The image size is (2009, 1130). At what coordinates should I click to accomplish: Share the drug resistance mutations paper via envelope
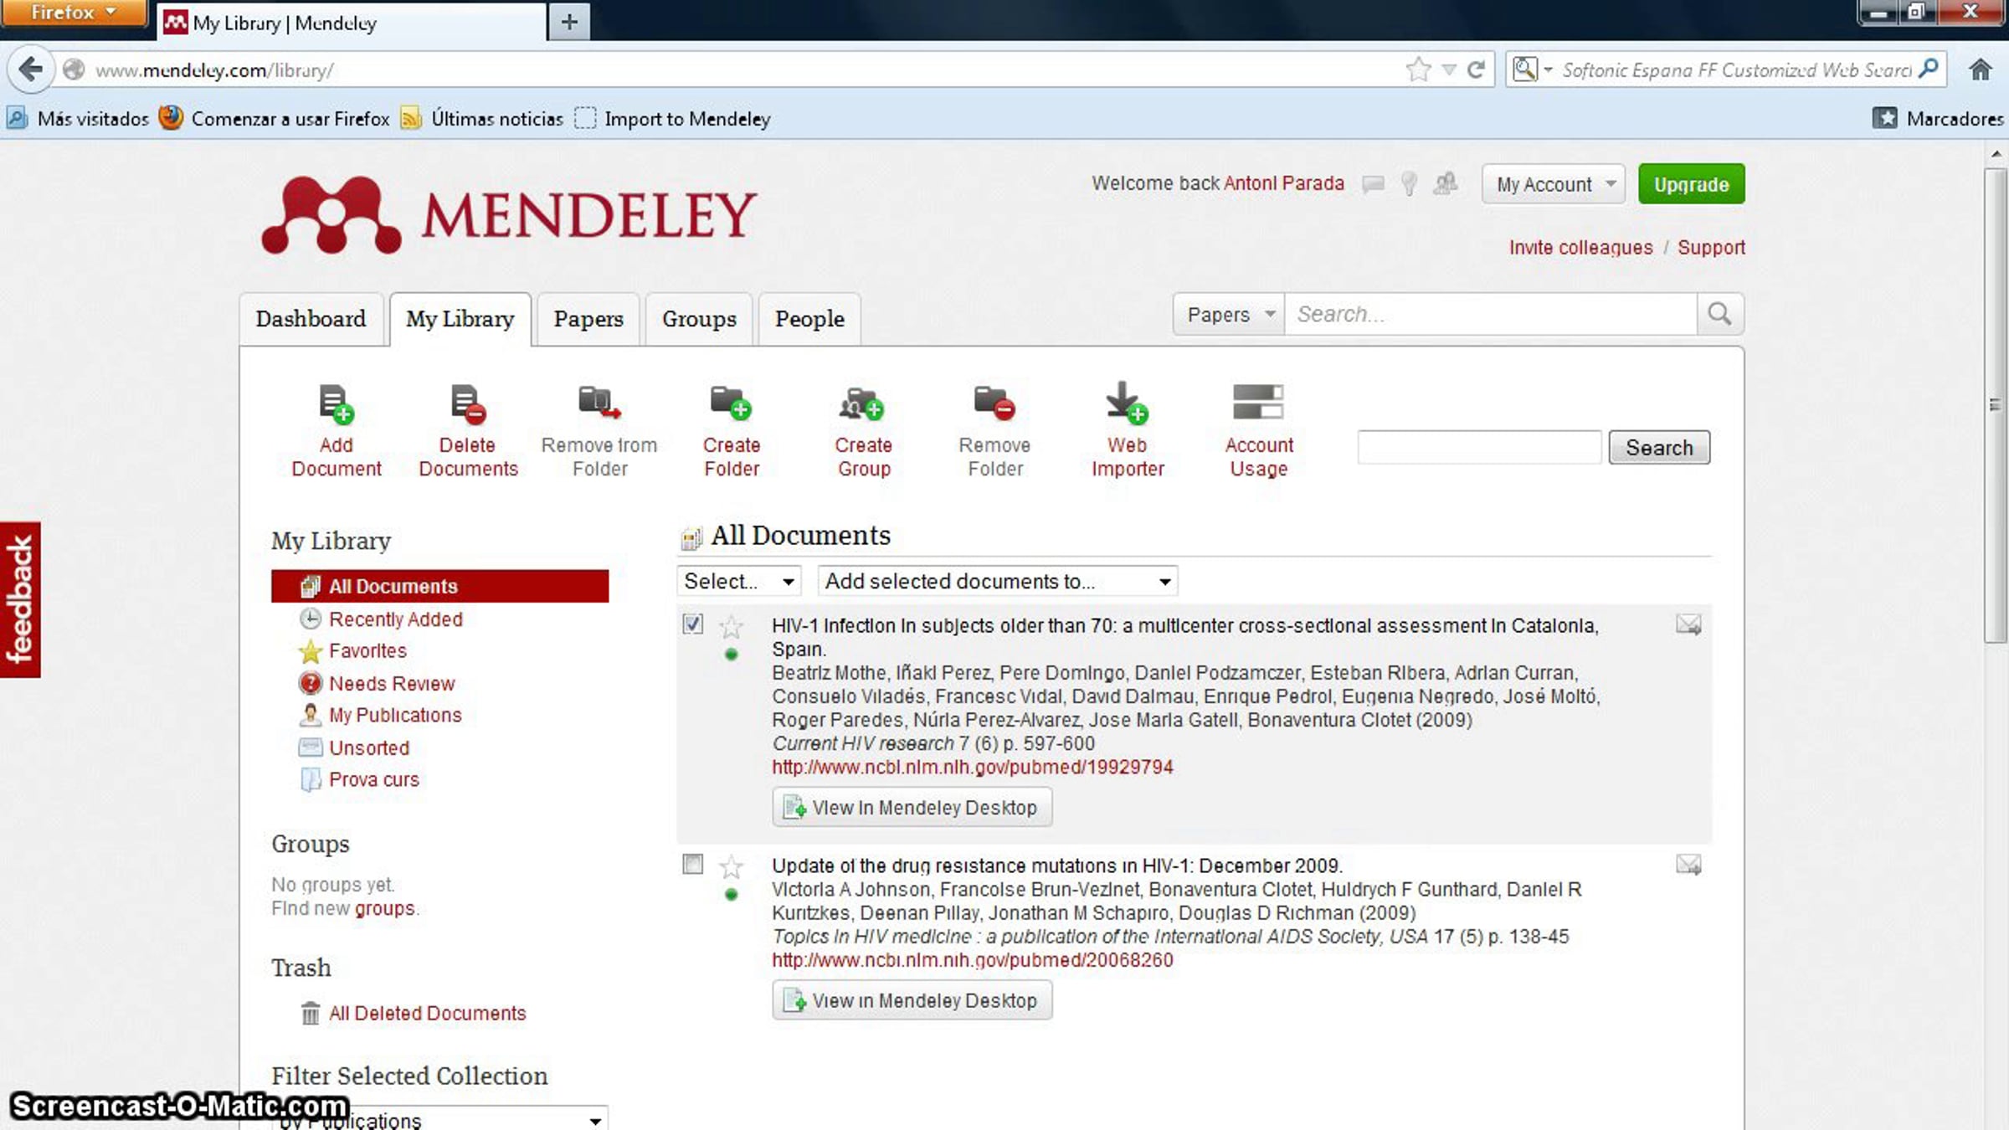coord(1688,865)
